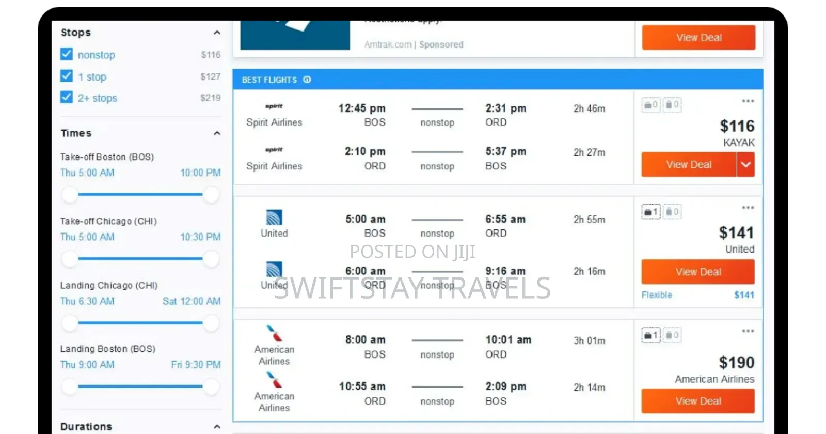The height and width of the screenshot is (434, 826).
Task: Uncheck the 1 stop filter checkbox
Action: click(x=67, y=76)
